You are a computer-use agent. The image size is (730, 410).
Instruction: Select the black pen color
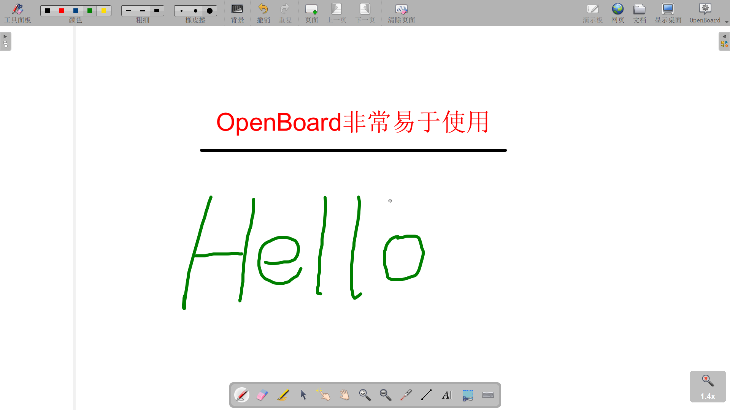[48, 11]
